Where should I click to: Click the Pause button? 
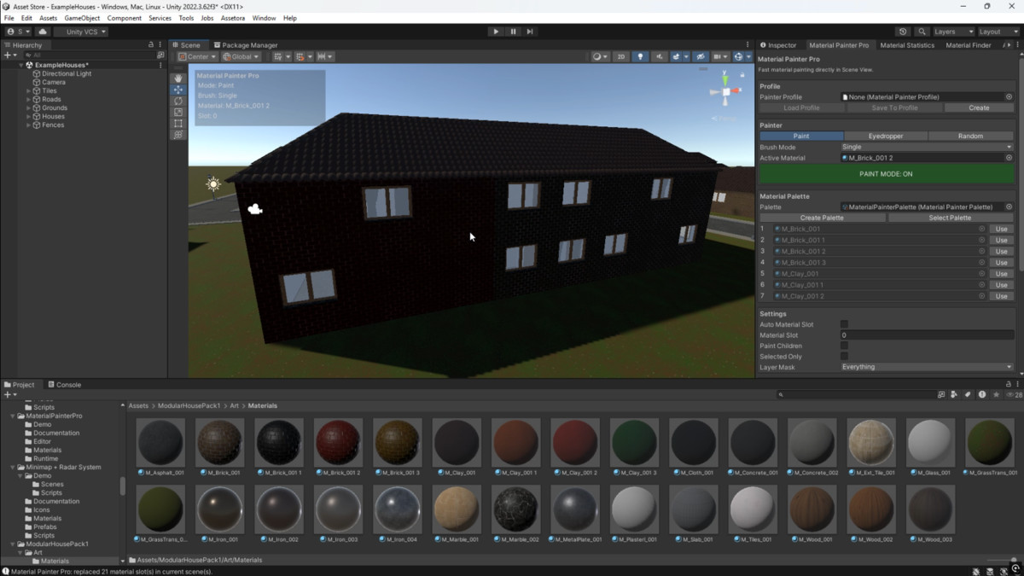tap(513, 32)
